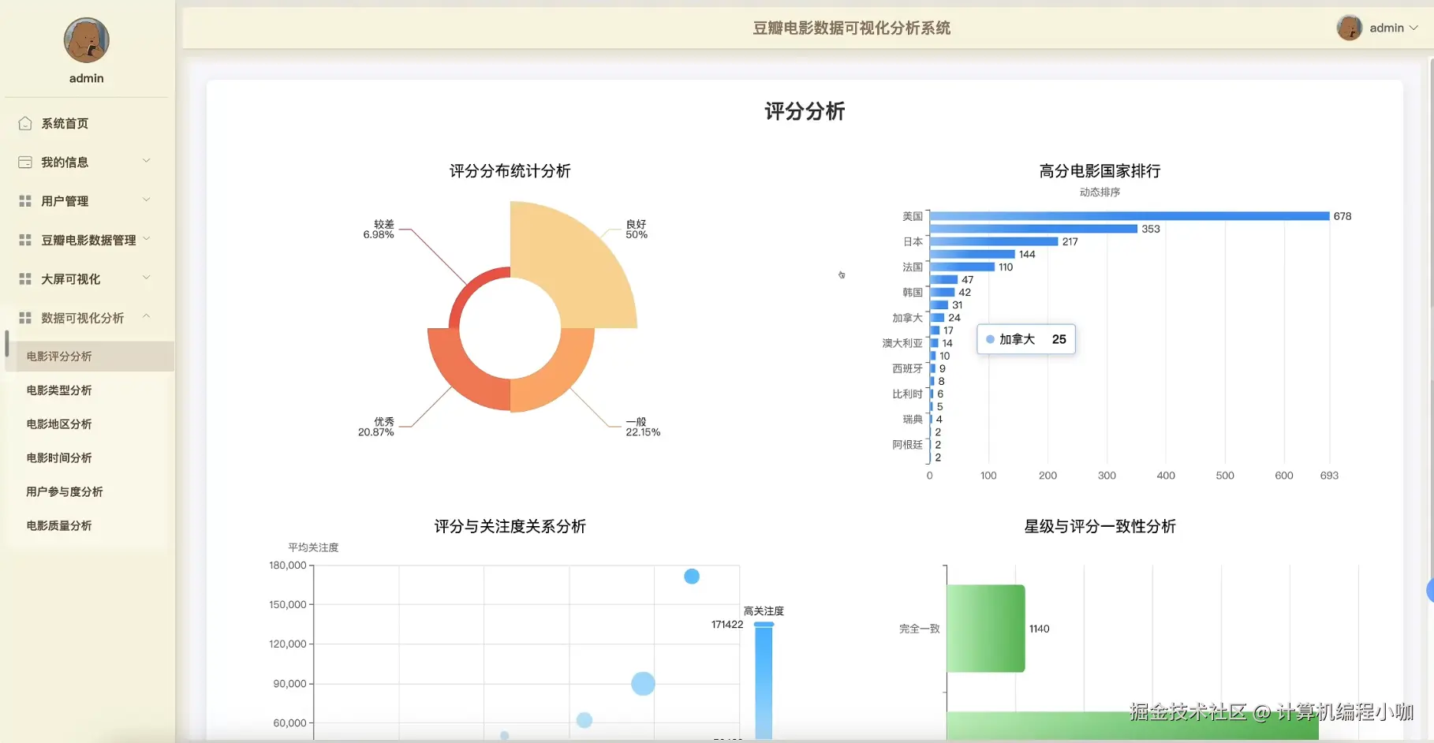This screenshot has width=1434, height=743.
Task: Open the 电影质量分析 page
Action: [60, 525]
